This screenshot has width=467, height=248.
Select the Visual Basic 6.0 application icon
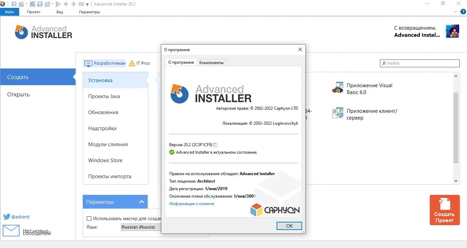click(337, 88)
